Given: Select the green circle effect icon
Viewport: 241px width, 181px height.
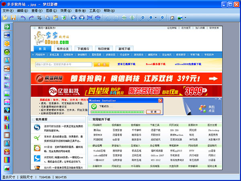Looking at the screenshot, I should pos(7,52).
